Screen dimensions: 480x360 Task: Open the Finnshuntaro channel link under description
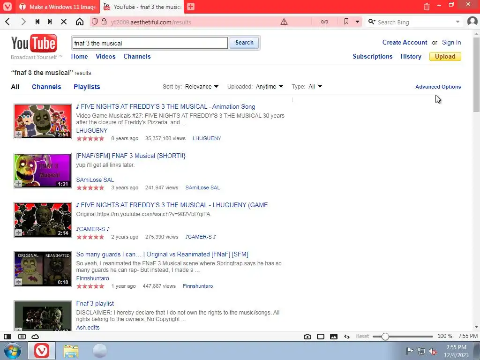[92, 278]
